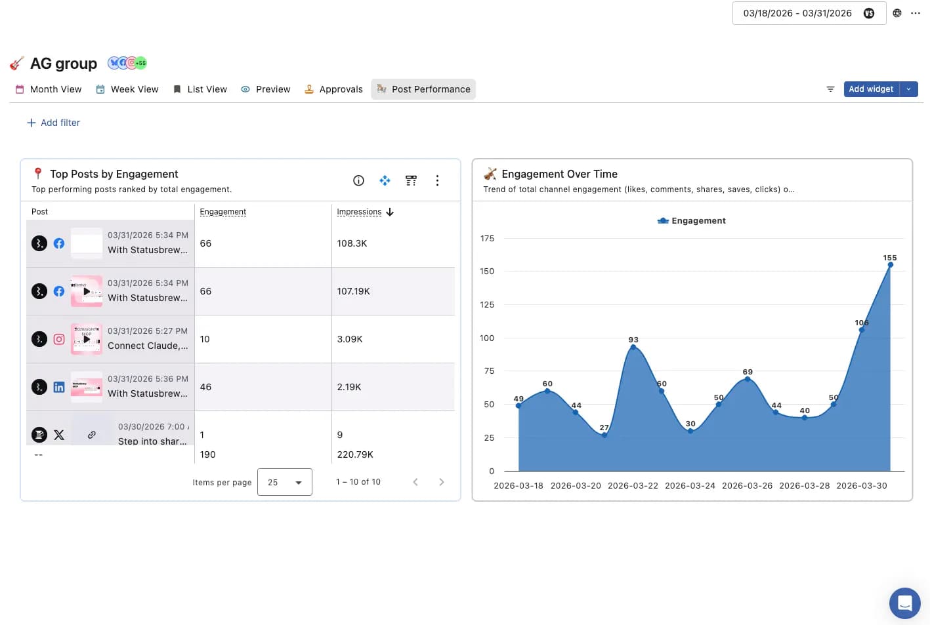
Task: Open the column settings icon in Top Posts widget
Action: click(x=411, y=180)
